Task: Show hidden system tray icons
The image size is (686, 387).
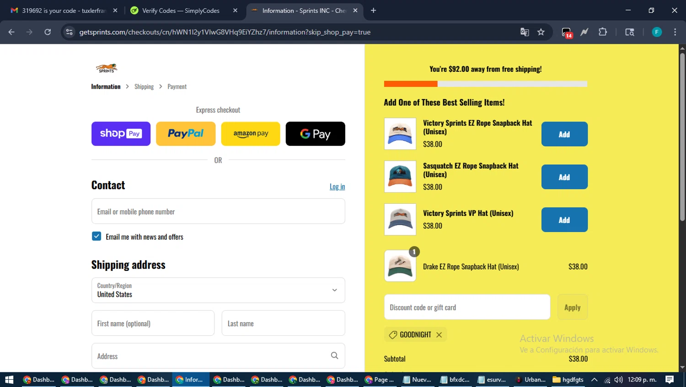Action: pos(595,380)
